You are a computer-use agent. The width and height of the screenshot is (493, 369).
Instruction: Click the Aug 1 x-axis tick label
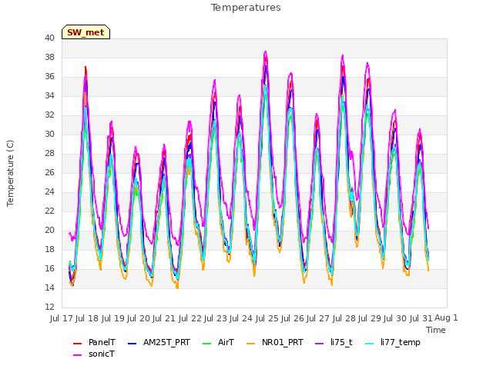point(446,317)
